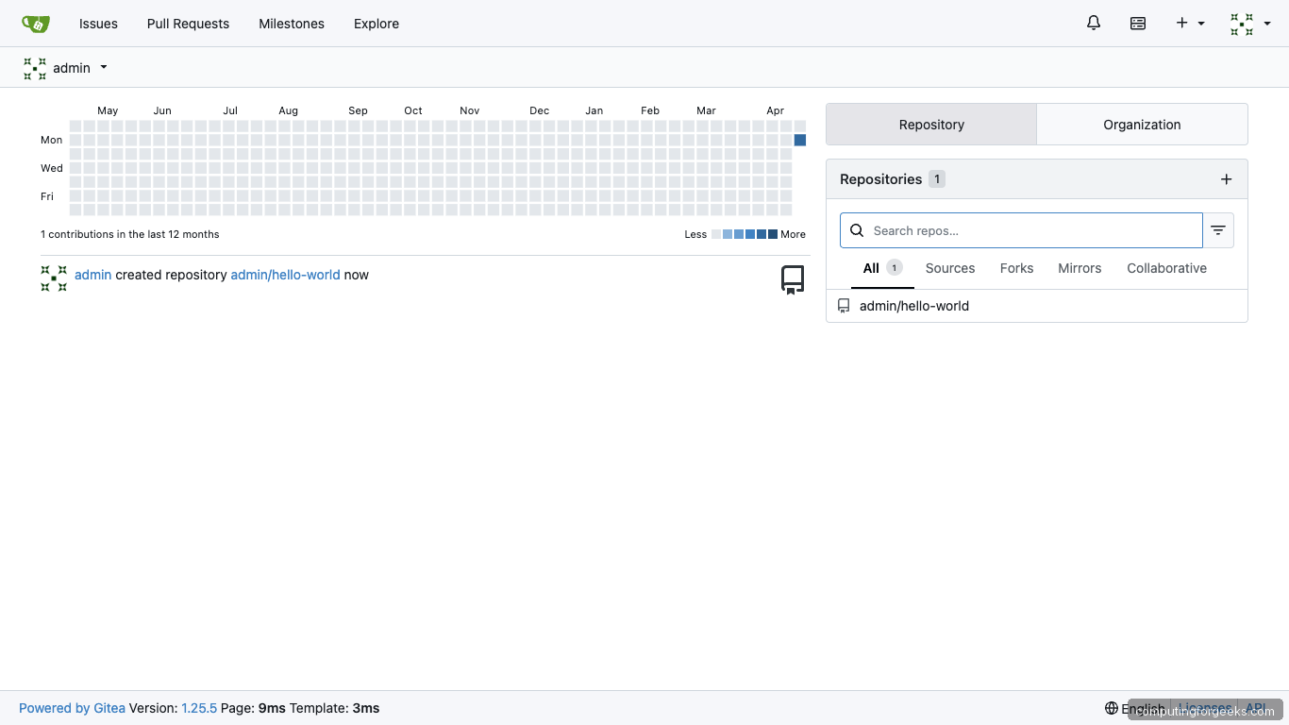
Task: Add a repository via the Repositories panel plus icon
Action: pyautogui.click(x=1227, y=178)
